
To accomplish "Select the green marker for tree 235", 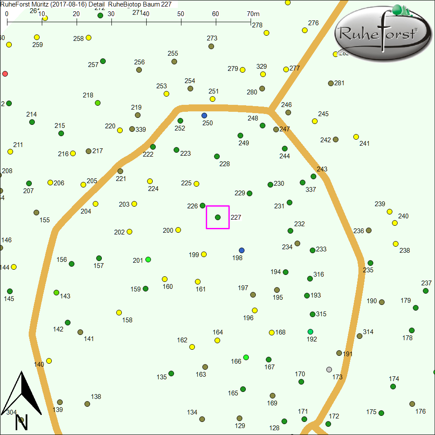I will pos(370,263).
